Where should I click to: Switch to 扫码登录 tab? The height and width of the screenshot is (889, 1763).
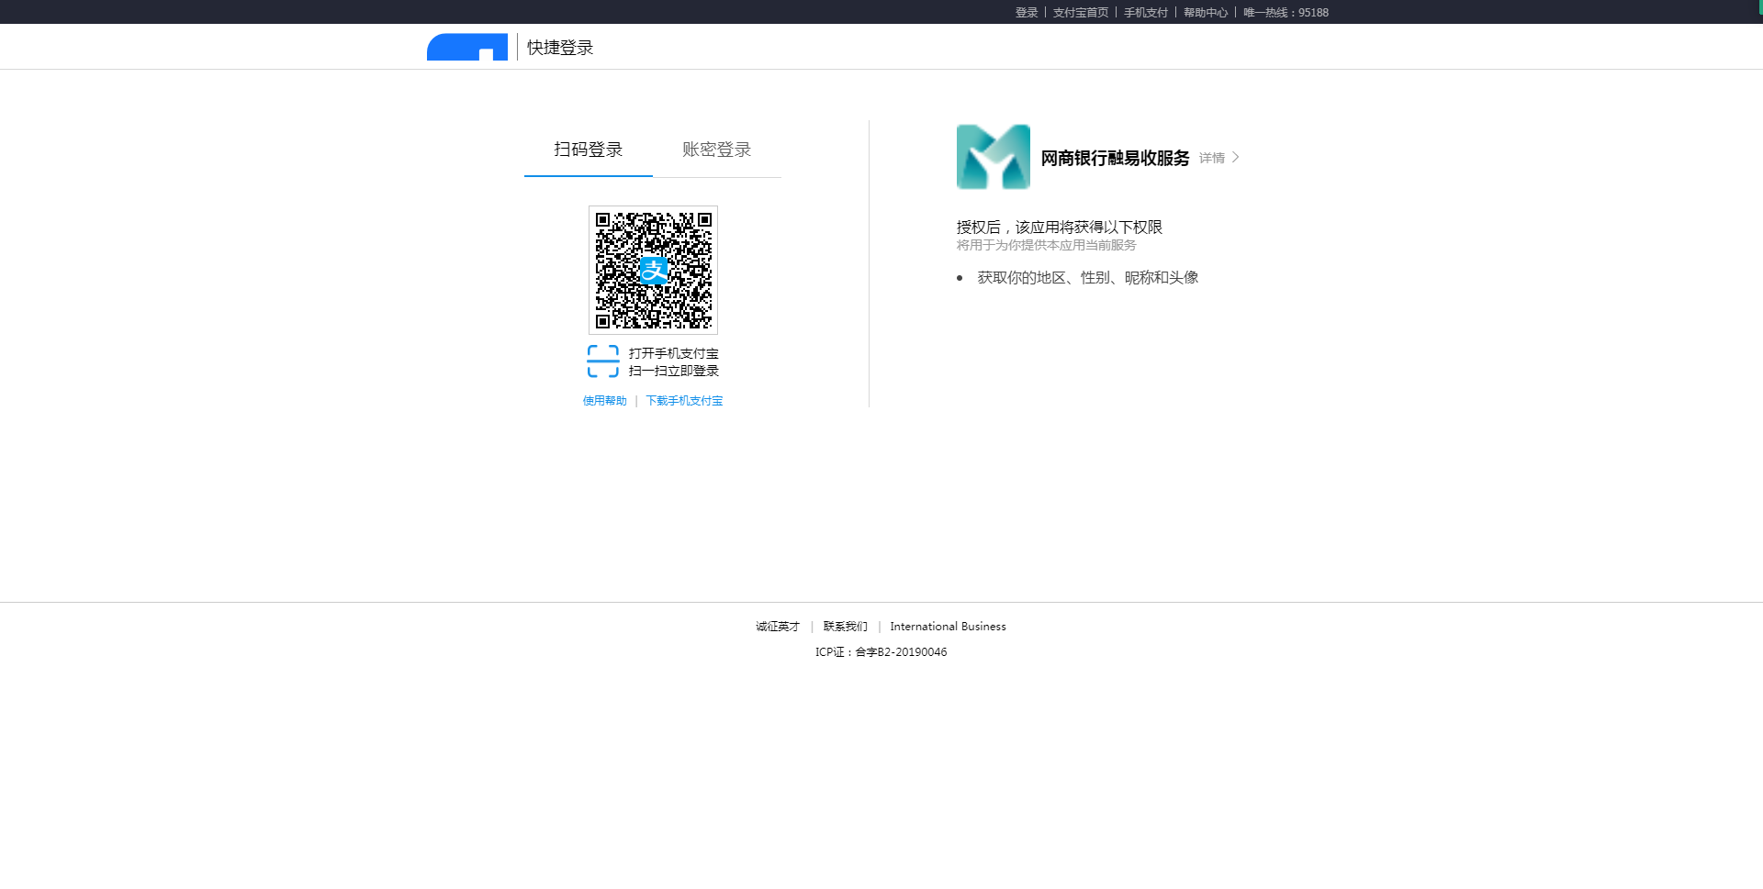tap(589, 150)
